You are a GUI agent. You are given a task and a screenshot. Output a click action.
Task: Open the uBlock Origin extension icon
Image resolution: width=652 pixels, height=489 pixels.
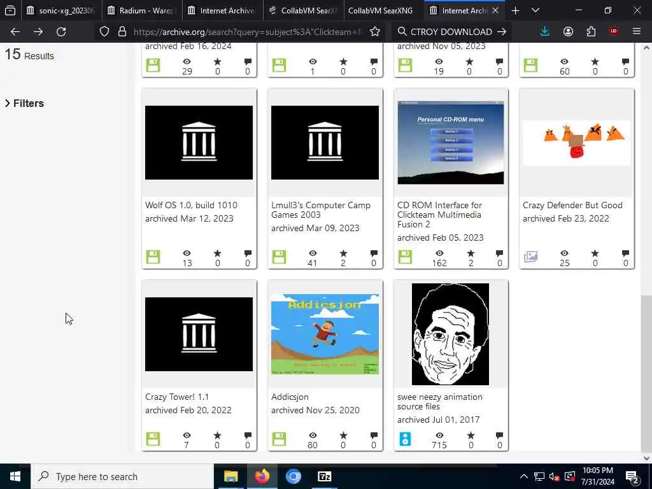(614, 32)
